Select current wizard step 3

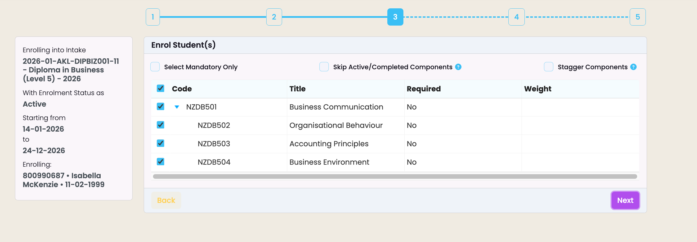pos(395,17)
